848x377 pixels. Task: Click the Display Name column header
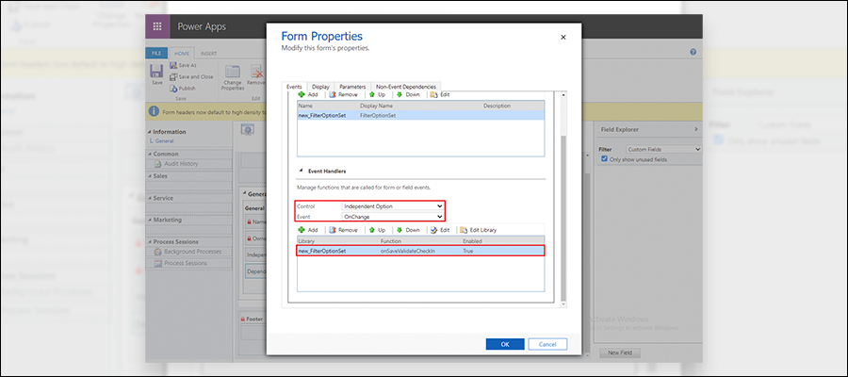[376, 106]
